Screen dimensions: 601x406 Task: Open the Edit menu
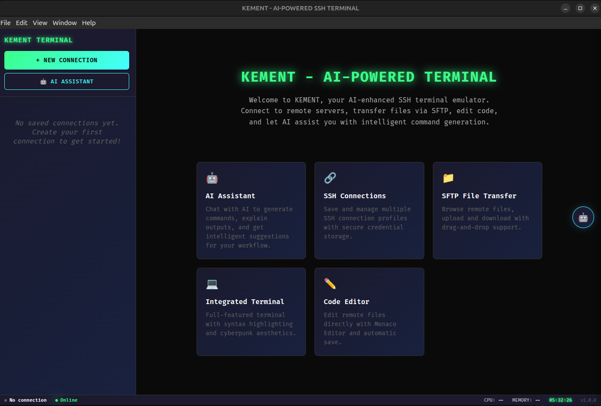22,23
